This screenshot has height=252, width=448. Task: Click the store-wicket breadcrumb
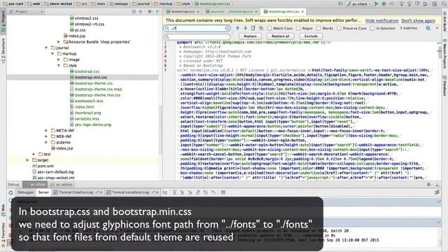[x=59, y=3]
